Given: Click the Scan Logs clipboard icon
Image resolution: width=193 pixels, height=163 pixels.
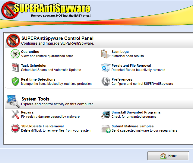Looking at the screenshot, I should [106, 54].
